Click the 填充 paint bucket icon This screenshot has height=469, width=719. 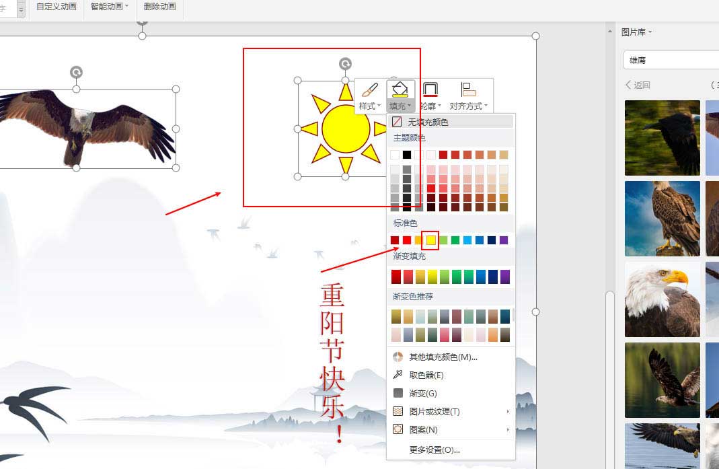pyautogui.click(x=400, y=89)
